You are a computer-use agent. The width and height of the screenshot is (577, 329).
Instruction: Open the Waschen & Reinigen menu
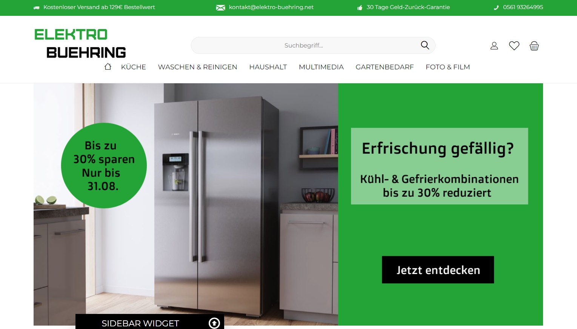(197, 67)
